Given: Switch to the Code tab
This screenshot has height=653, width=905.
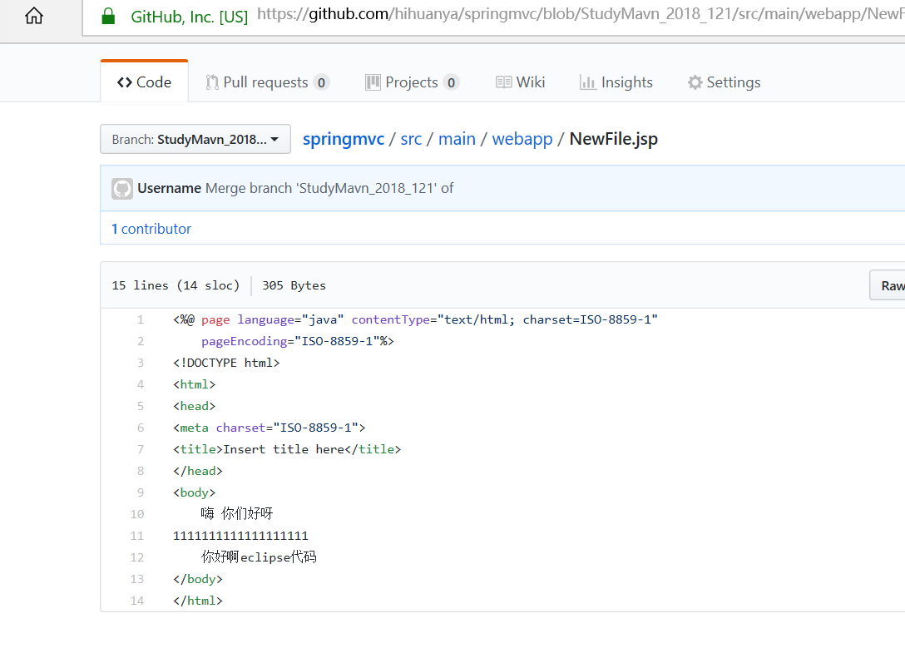Looking at the screenshot, I should [145, 82].
